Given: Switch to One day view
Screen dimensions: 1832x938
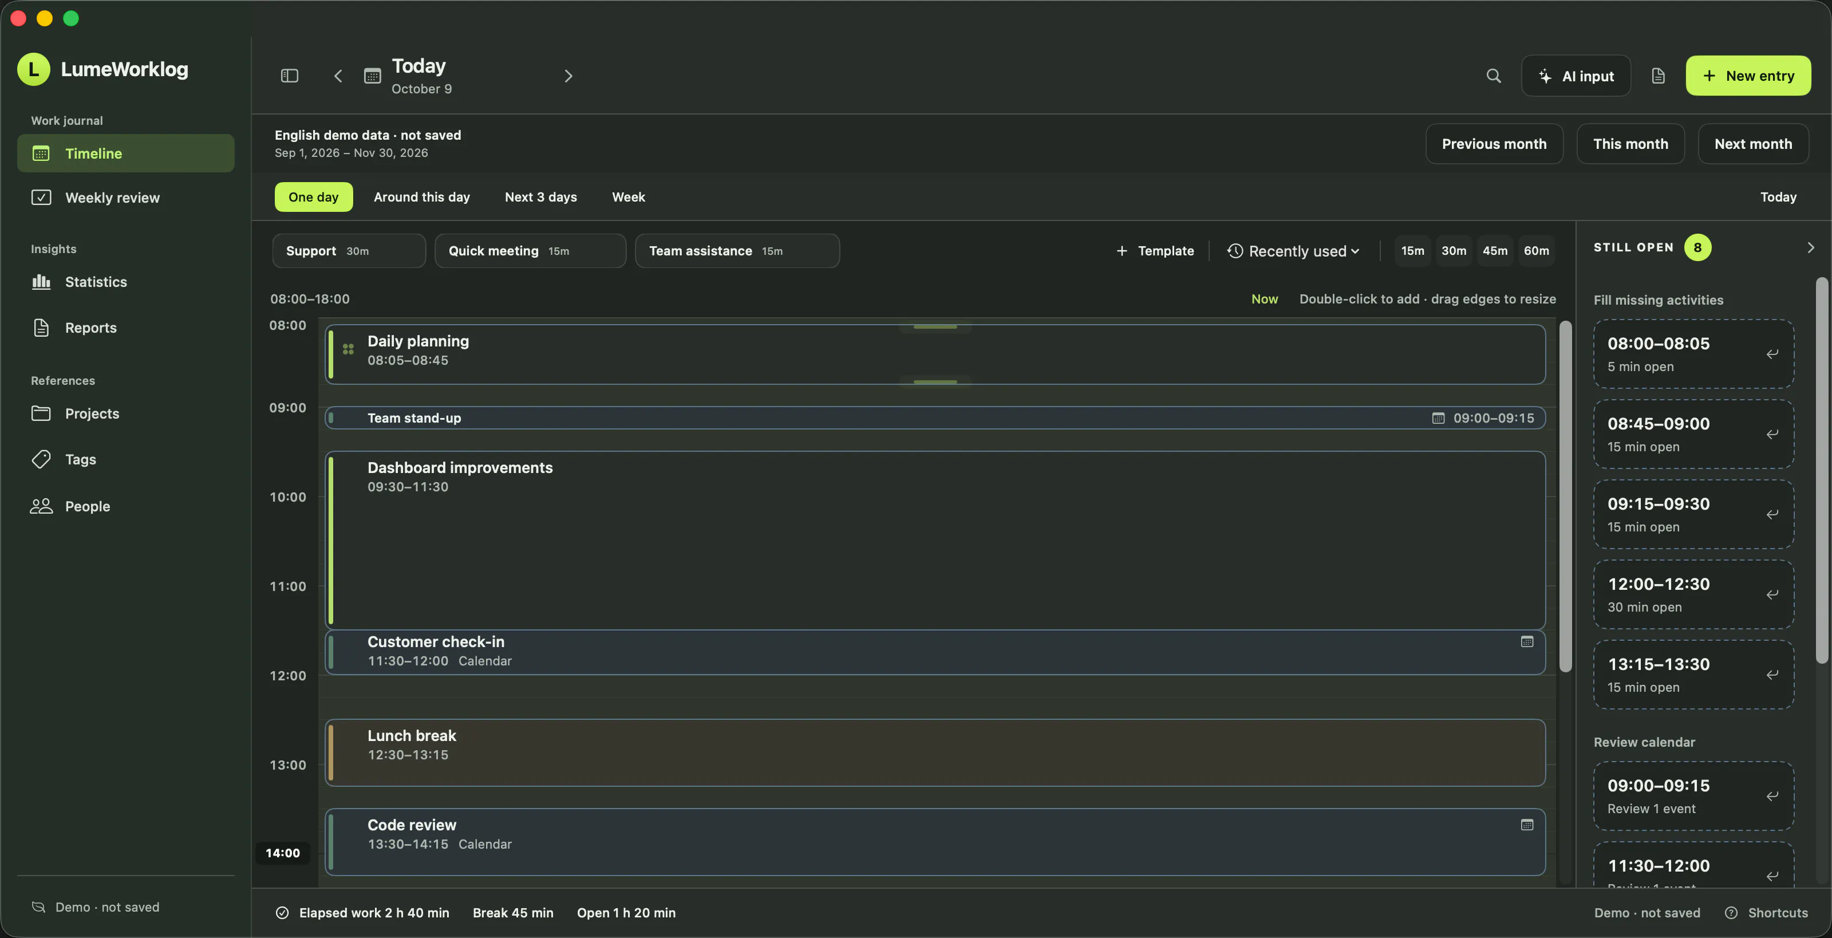Looking at the screenshot, I should point(314,197).
